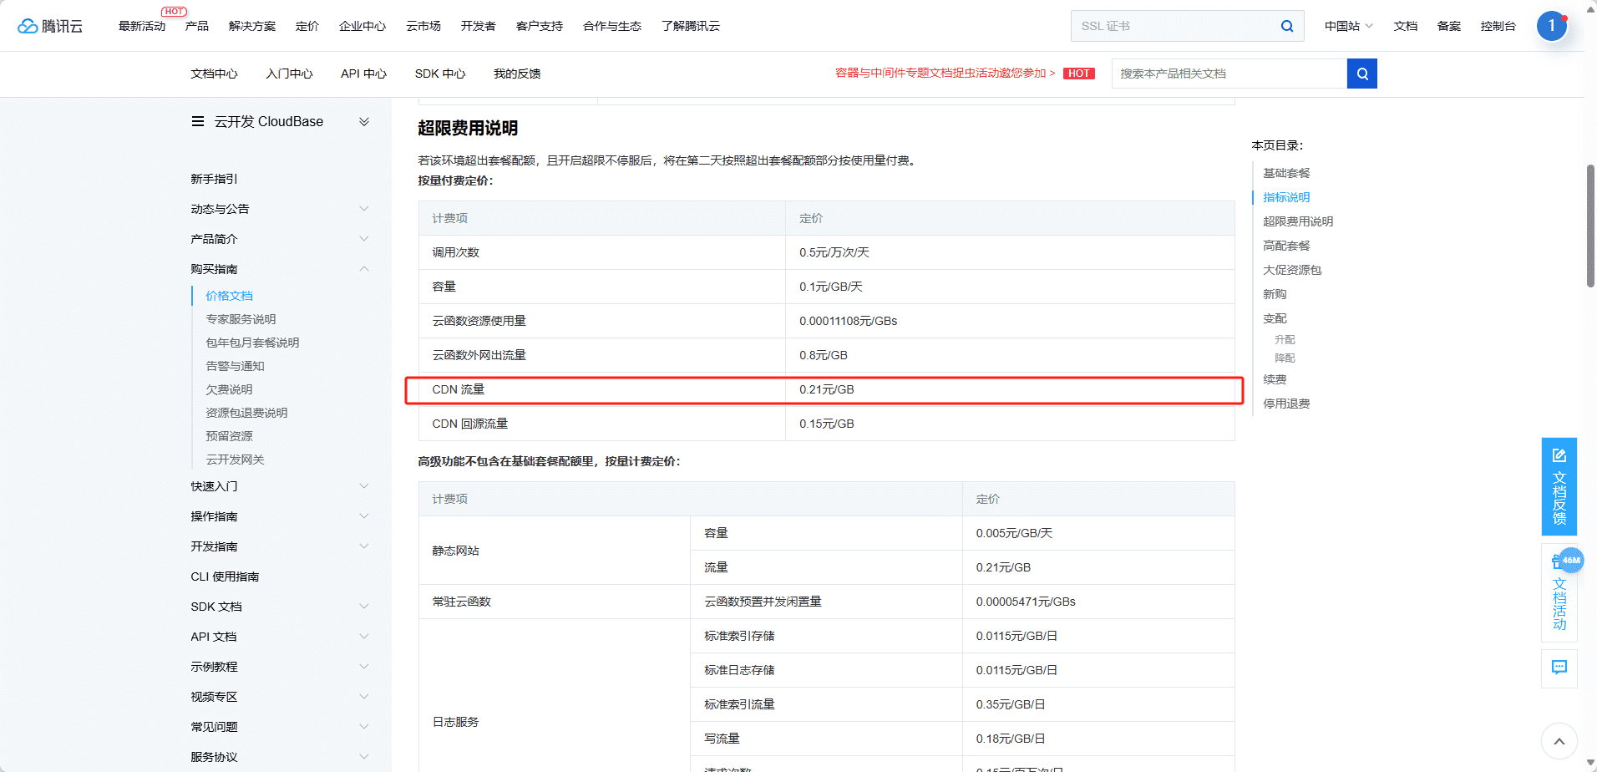Jump to 高配套餐 in page contents
Image resolution: width=1597 pixels, height=772 pixels.
(1286, 246)
